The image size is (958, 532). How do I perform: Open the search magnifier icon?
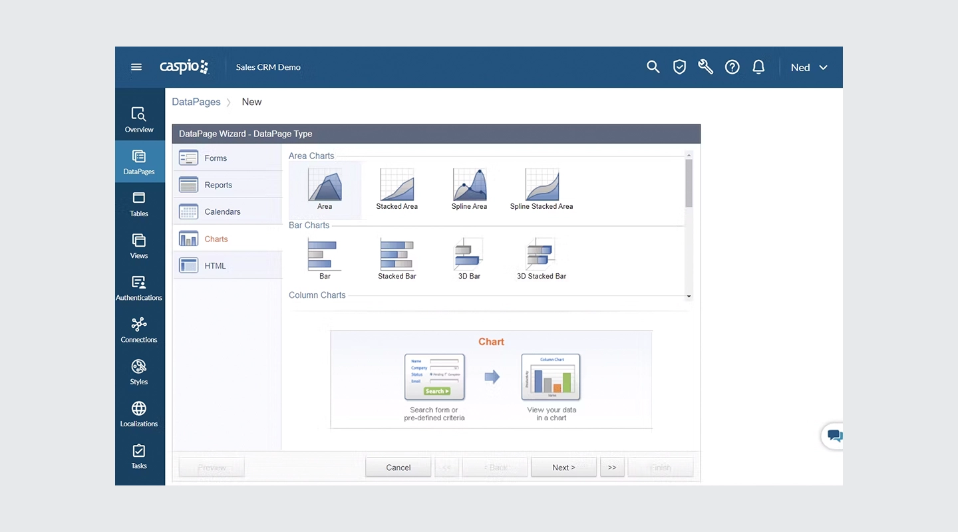tap(653, 67)
